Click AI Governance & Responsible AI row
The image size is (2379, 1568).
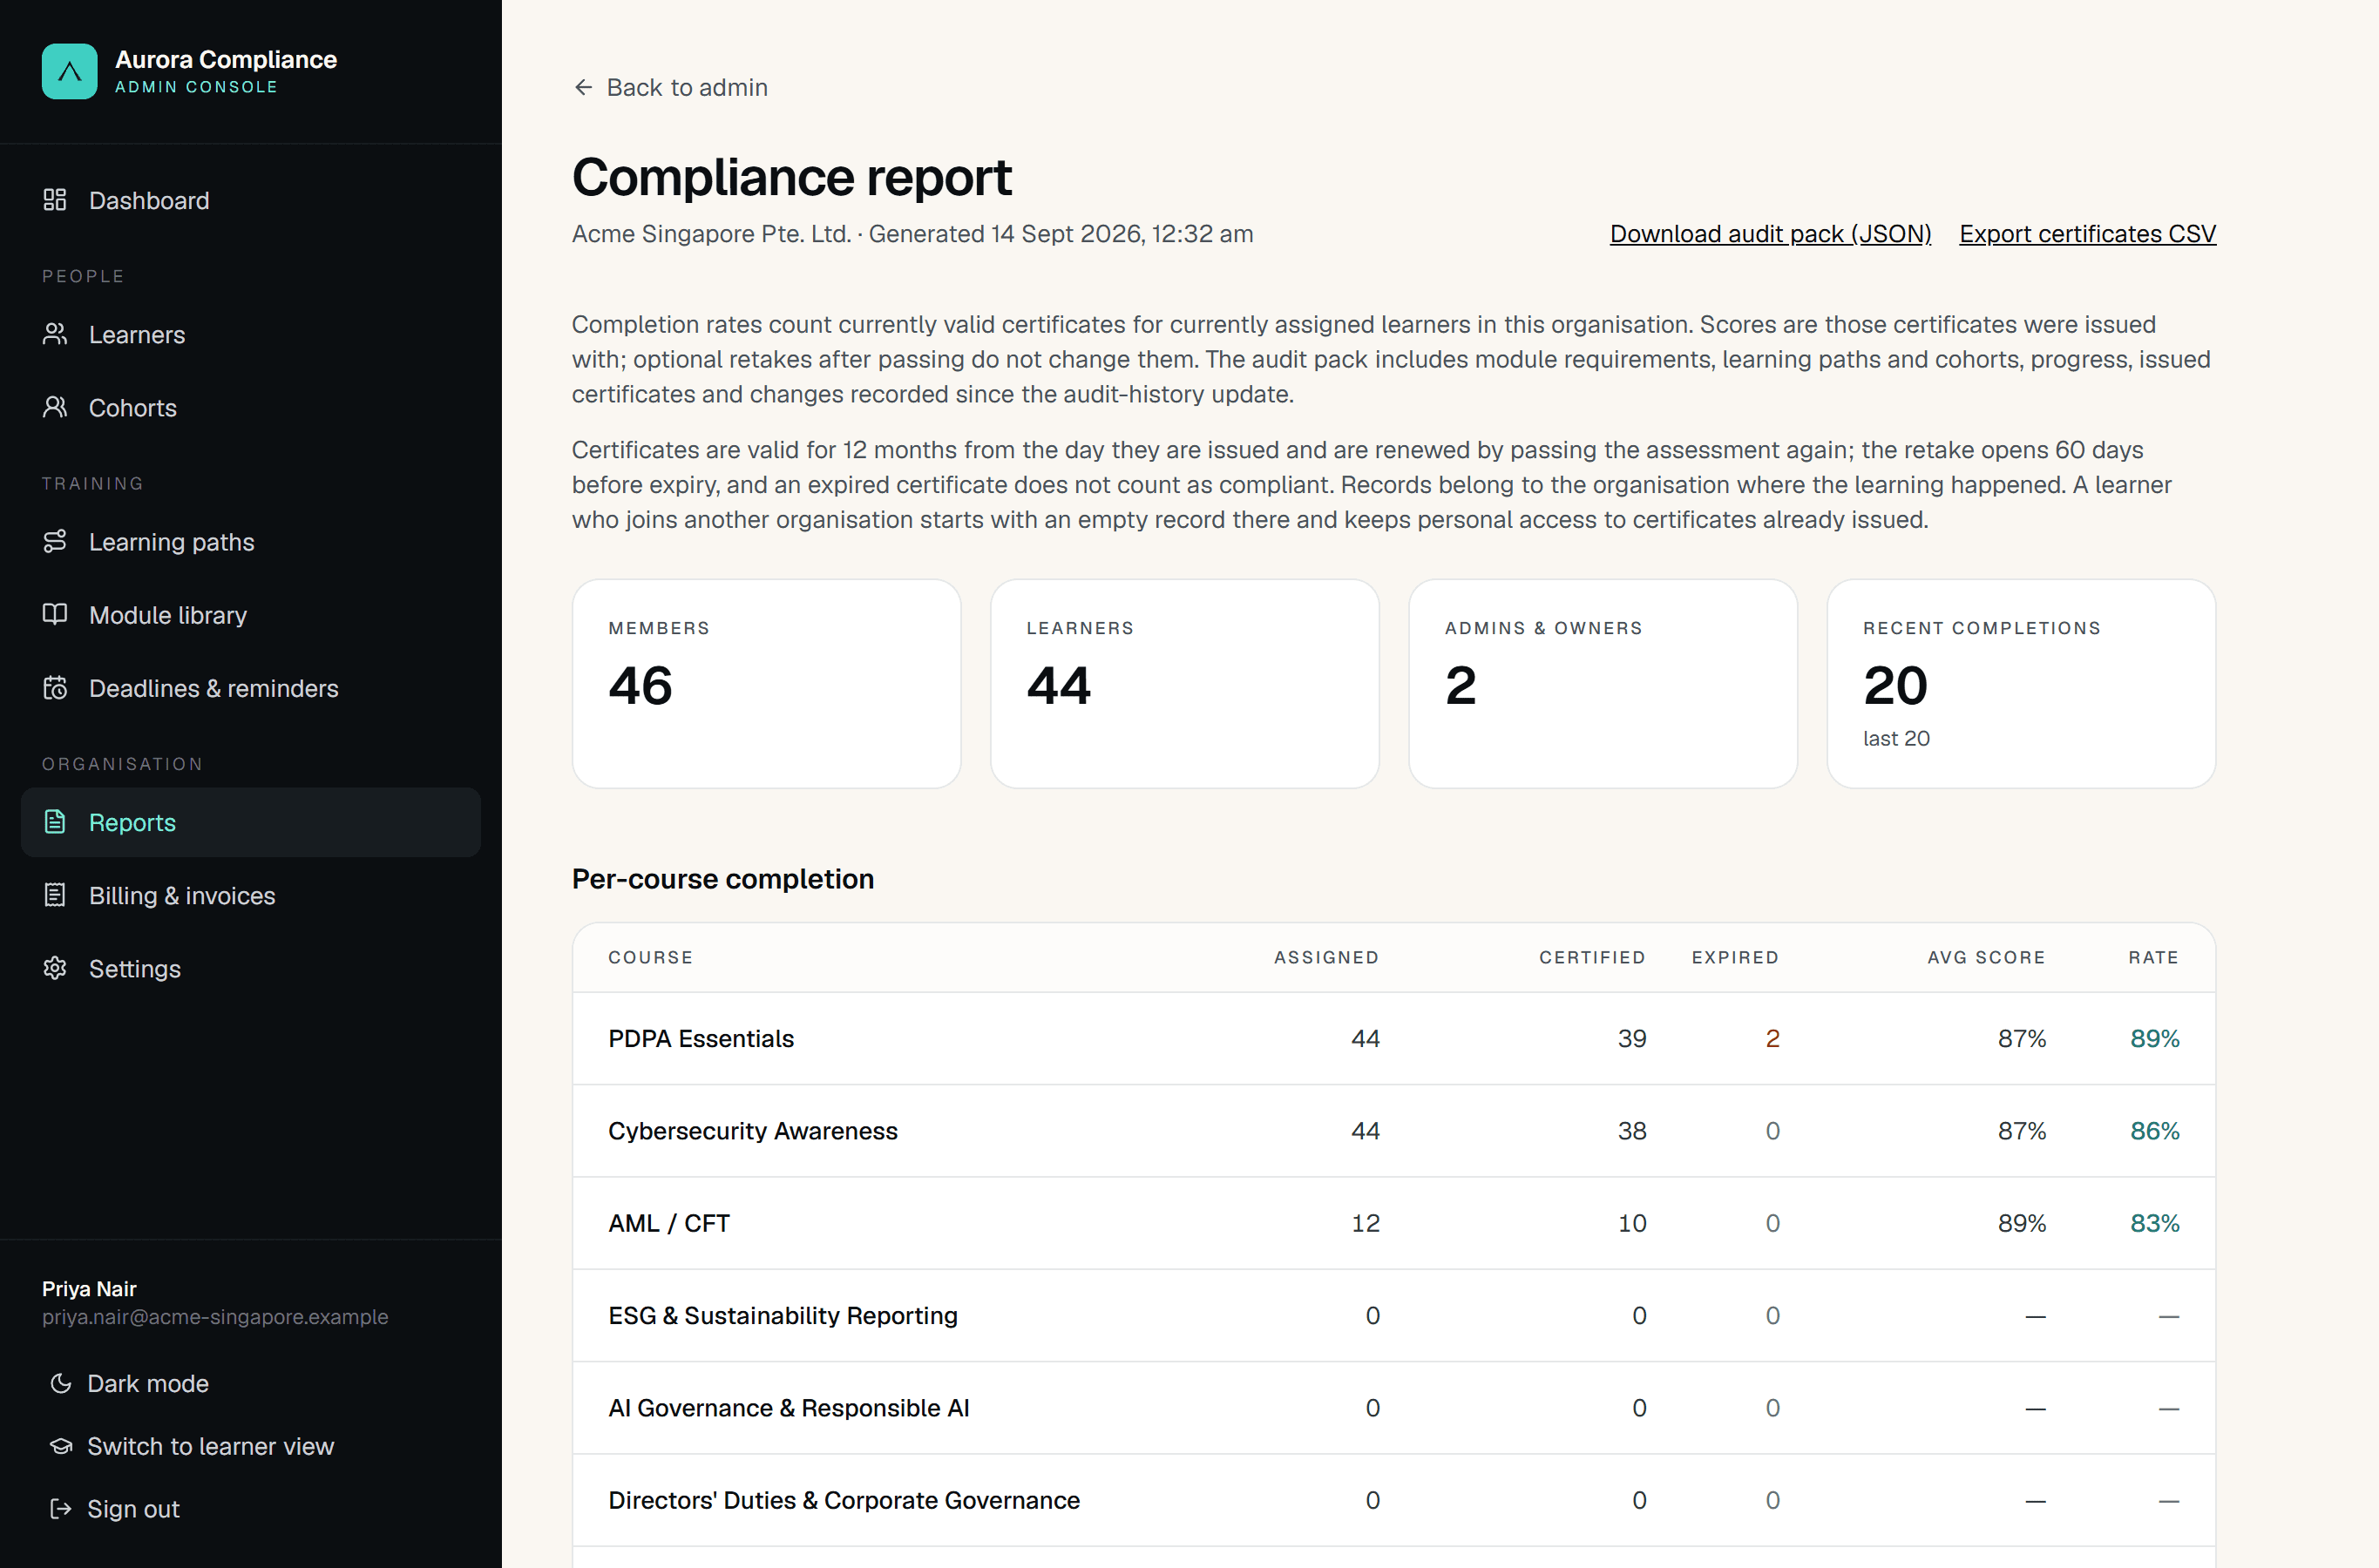click(x=1393, y=1407)
